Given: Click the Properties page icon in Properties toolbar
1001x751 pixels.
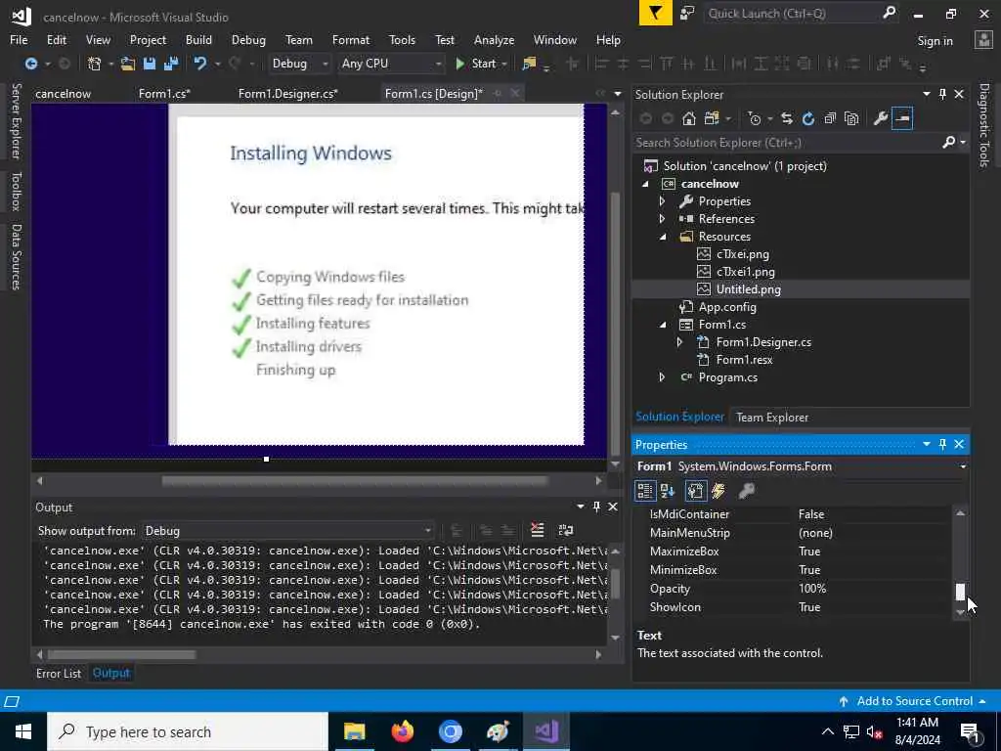Looking at the screenshot, I should tap(696, 491).
